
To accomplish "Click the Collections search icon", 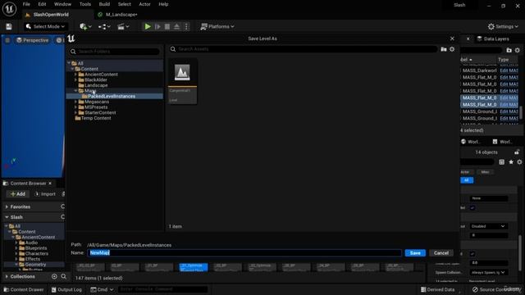I will [x=64, y=277].
